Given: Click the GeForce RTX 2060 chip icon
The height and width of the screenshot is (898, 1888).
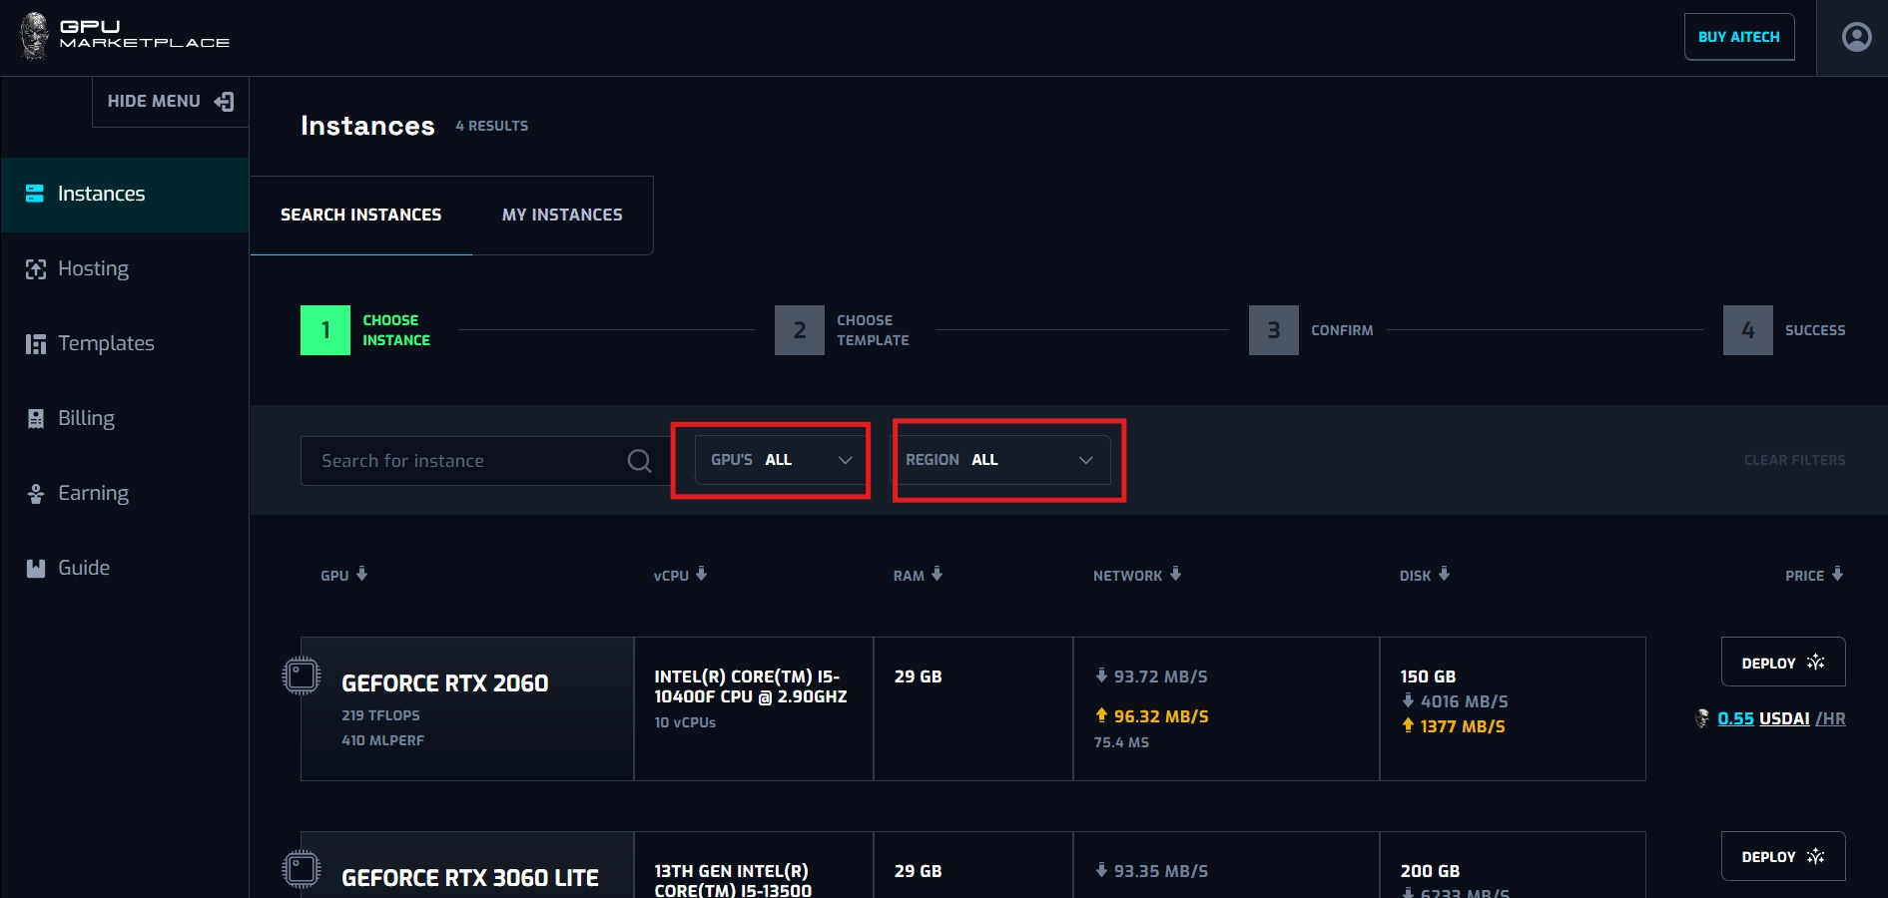Looking at the screenshot, I should click(301, 675).
